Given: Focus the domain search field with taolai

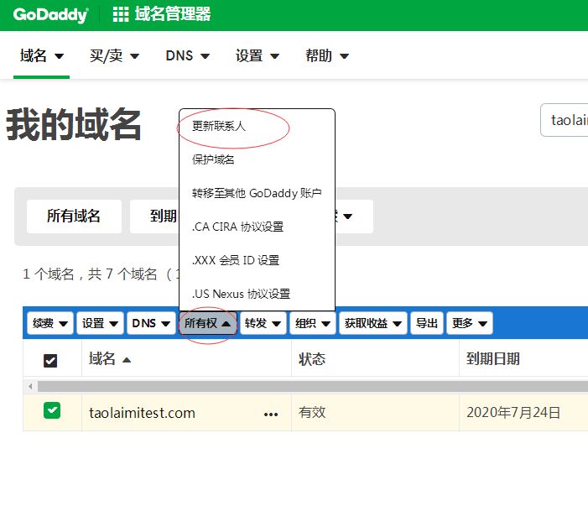Looking at the screenshot, I should click(564, 120).
